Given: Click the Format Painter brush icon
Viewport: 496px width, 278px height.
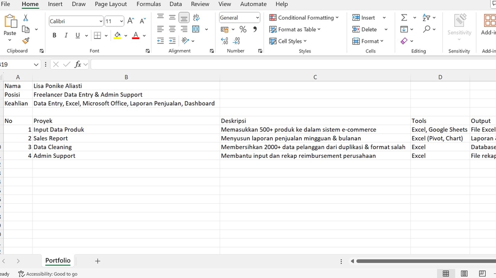Looking at the screenshot, I should [x=26, y=41].
